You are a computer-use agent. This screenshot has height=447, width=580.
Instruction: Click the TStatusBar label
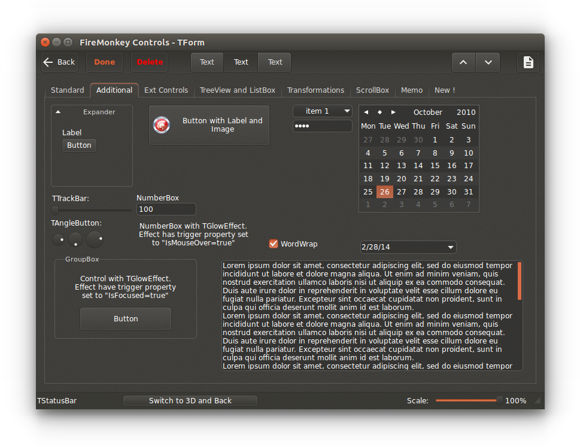(57, 401)
